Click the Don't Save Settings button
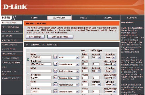Screen dimensions: 145x95 click(x=60, y=37)
